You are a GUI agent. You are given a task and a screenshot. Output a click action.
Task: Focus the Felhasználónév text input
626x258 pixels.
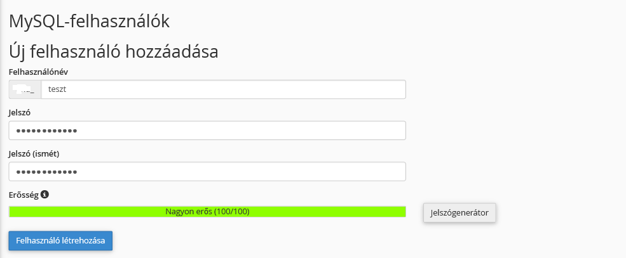(x=224, y=89)
